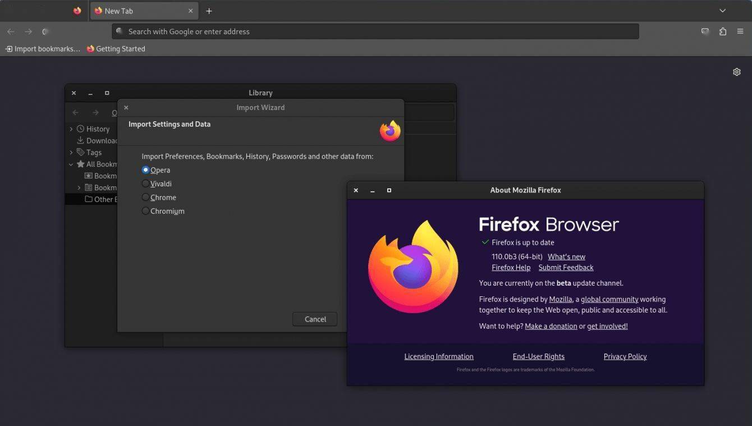Click the browser back arrow

pos(11,31)
